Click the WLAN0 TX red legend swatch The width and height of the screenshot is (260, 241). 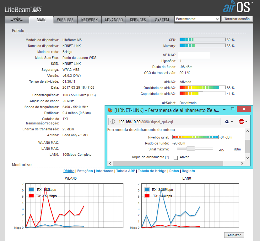click(x=31, y=196)
